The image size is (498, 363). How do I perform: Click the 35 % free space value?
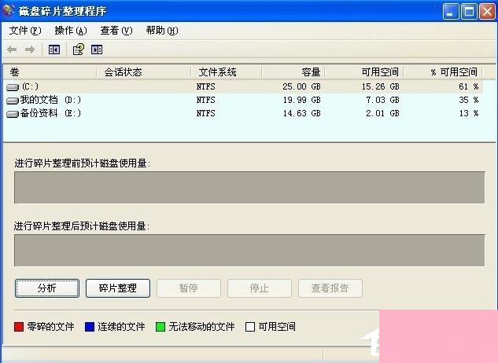coord(469,101)
